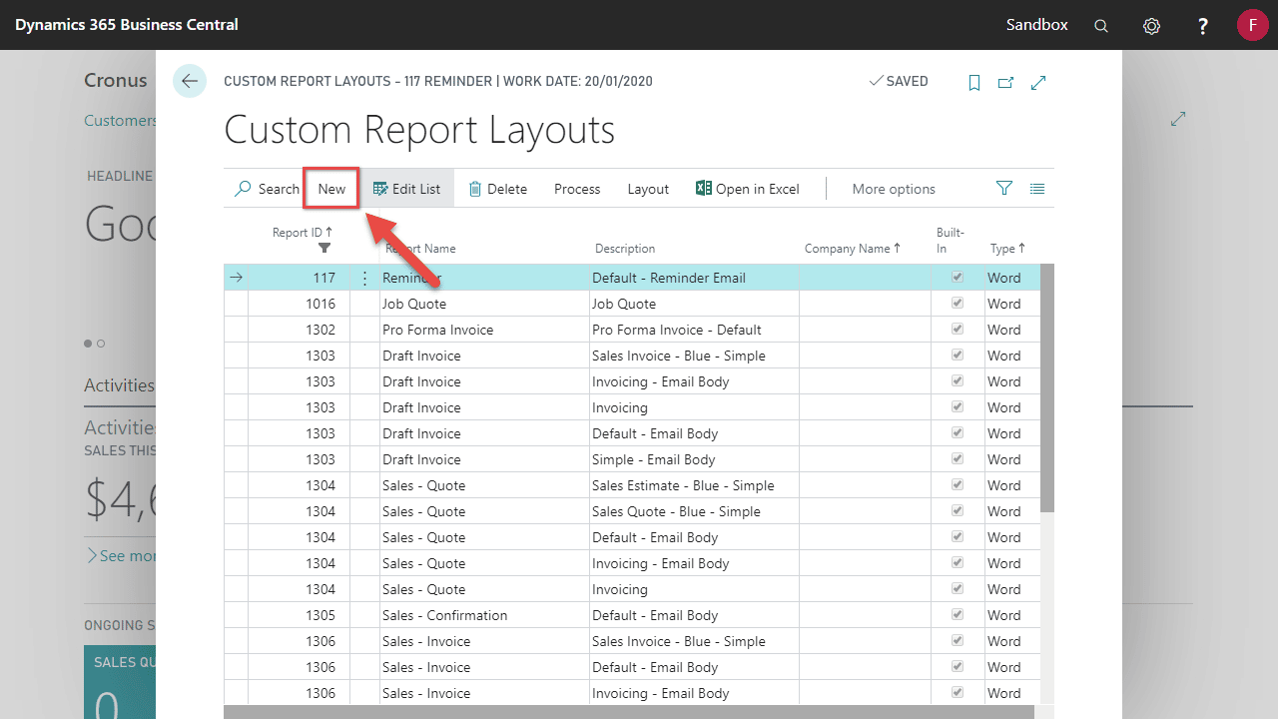Image resolution: width=1278 pixels, height=719 pixels.
Task: Open the filter on Report ID column
Action: [323, 249]
